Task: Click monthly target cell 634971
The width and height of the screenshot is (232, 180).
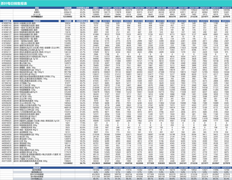Action: click(x=68, y=159)
